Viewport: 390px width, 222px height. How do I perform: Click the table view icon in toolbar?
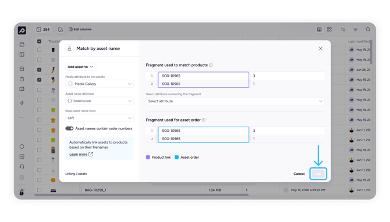(x=319, y=30)
